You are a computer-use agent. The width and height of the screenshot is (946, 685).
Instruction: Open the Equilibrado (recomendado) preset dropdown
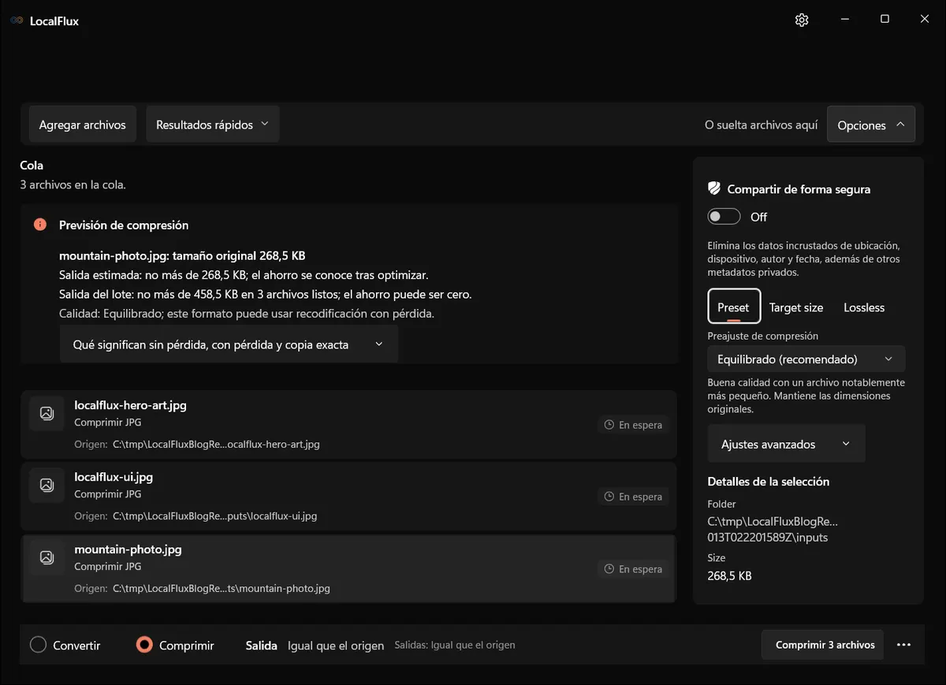(806, 359)
